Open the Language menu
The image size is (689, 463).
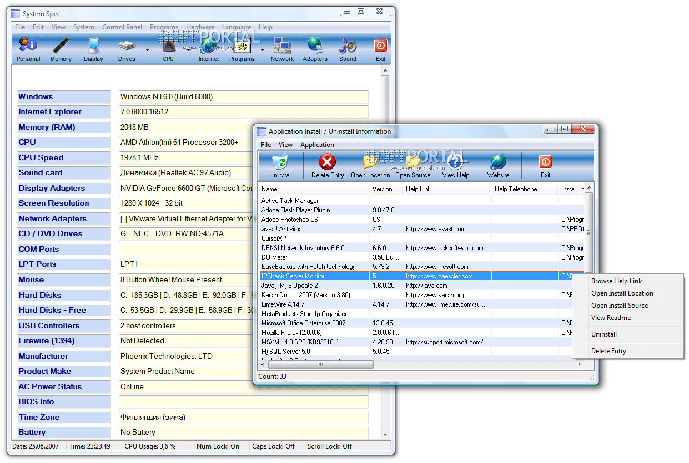(x=237, y=27)
